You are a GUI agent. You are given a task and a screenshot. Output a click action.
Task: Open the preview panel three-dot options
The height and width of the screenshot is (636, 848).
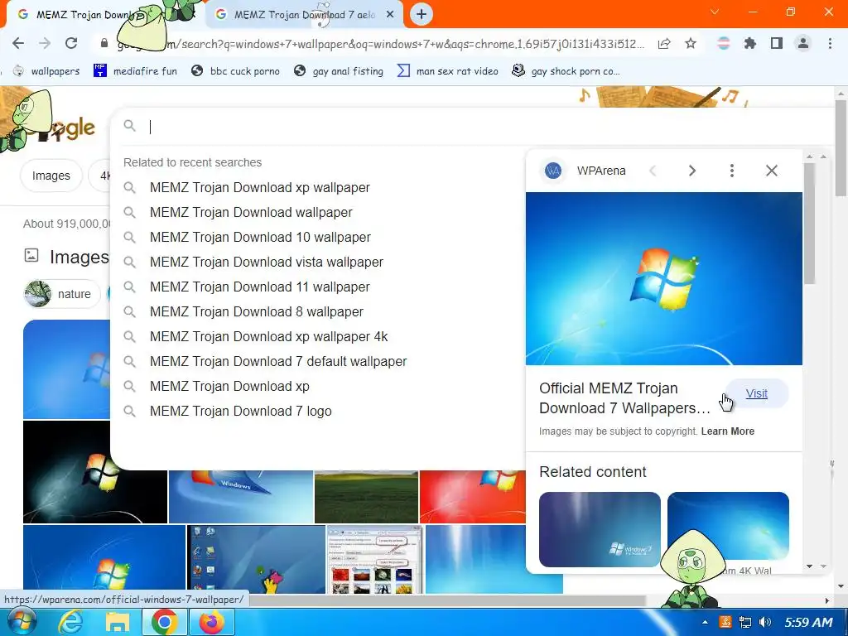[732, 171]
